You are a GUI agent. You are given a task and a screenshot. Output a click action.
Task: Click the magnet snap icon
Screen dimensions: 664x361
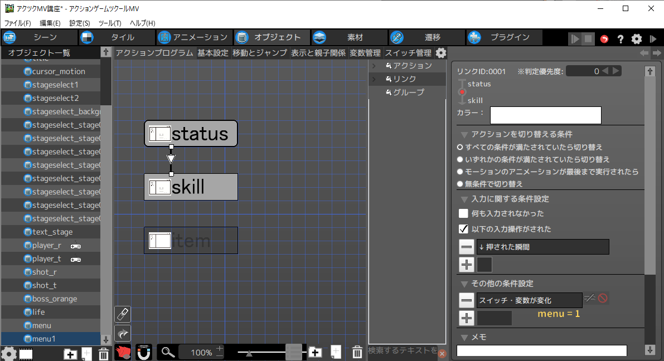pos(144,352)
